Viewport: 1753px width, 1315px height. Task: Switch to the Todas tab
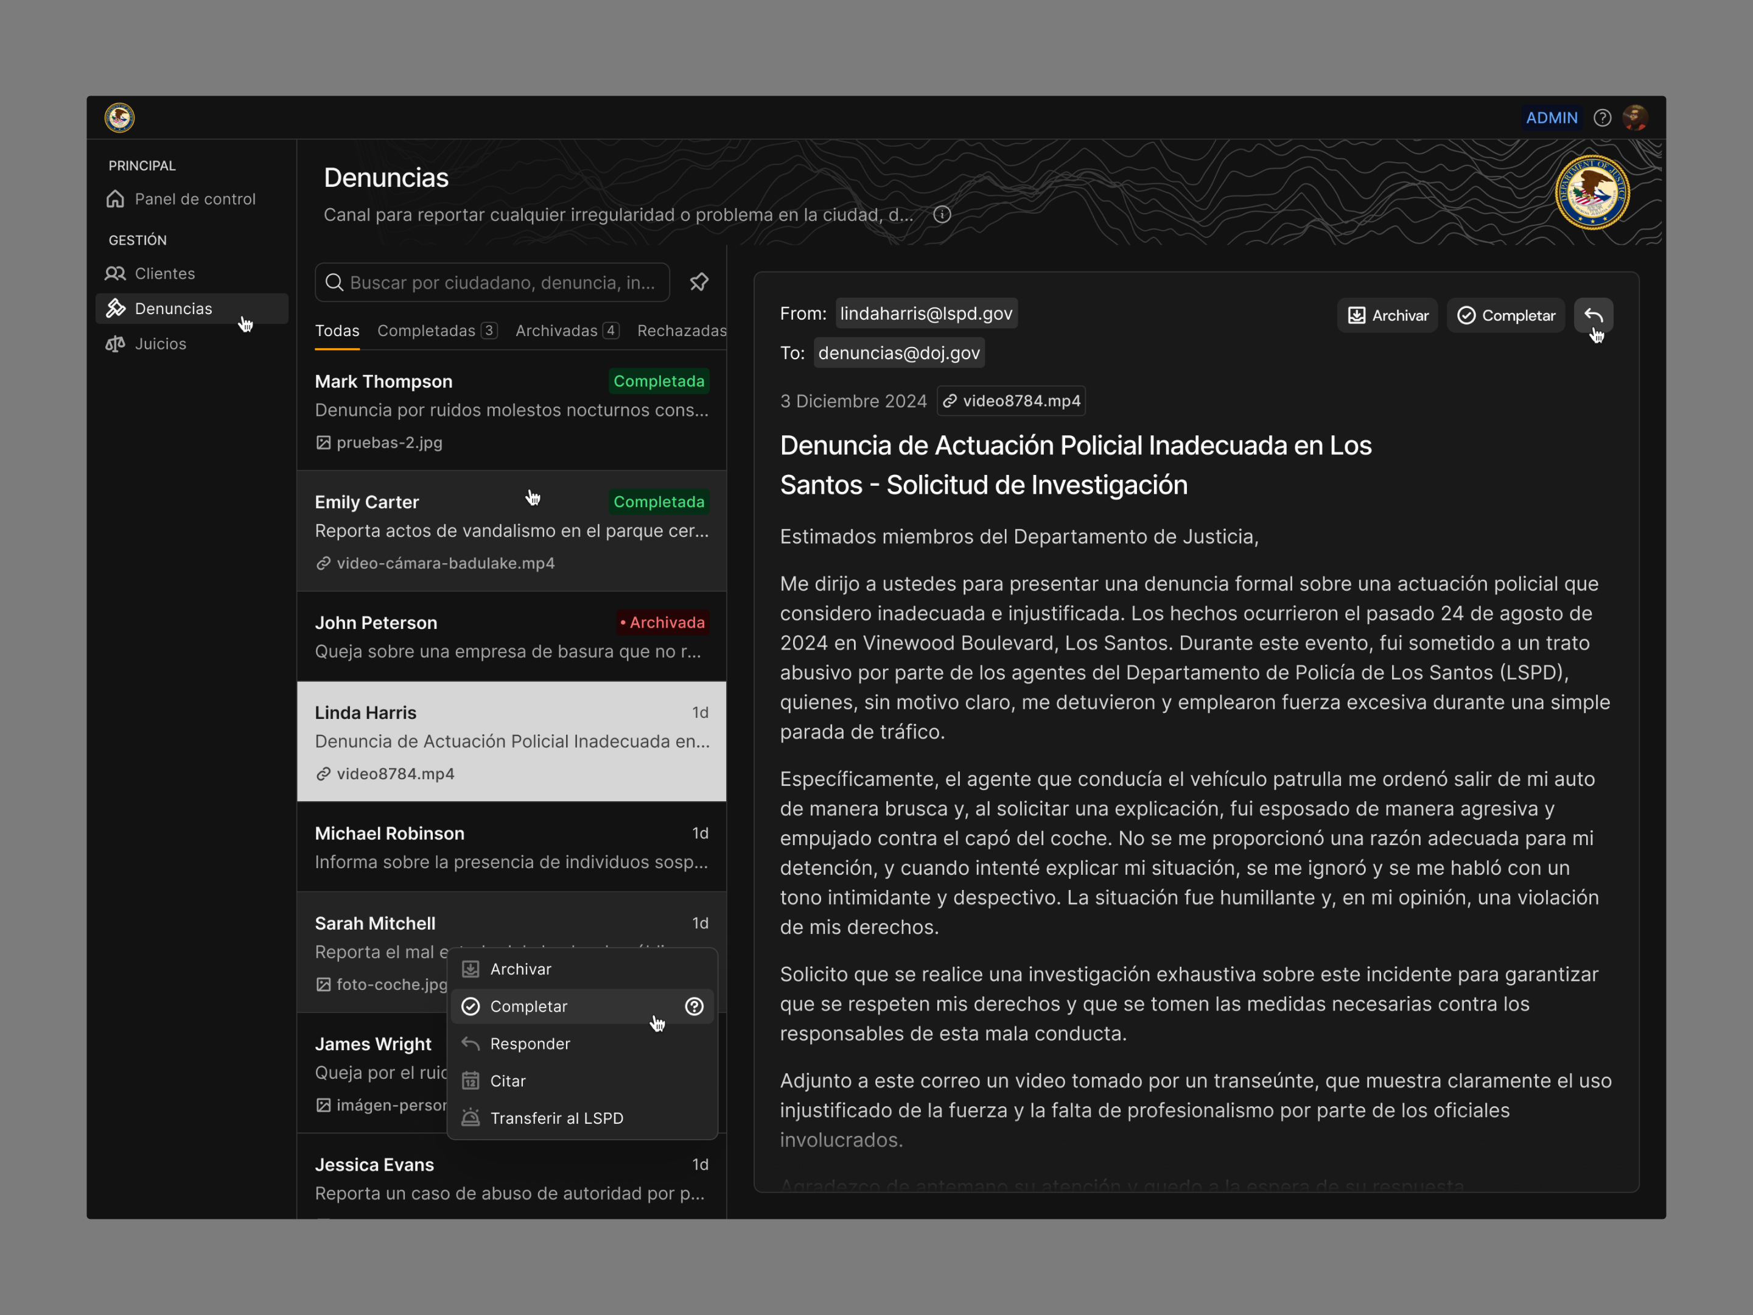pos(338,331)
